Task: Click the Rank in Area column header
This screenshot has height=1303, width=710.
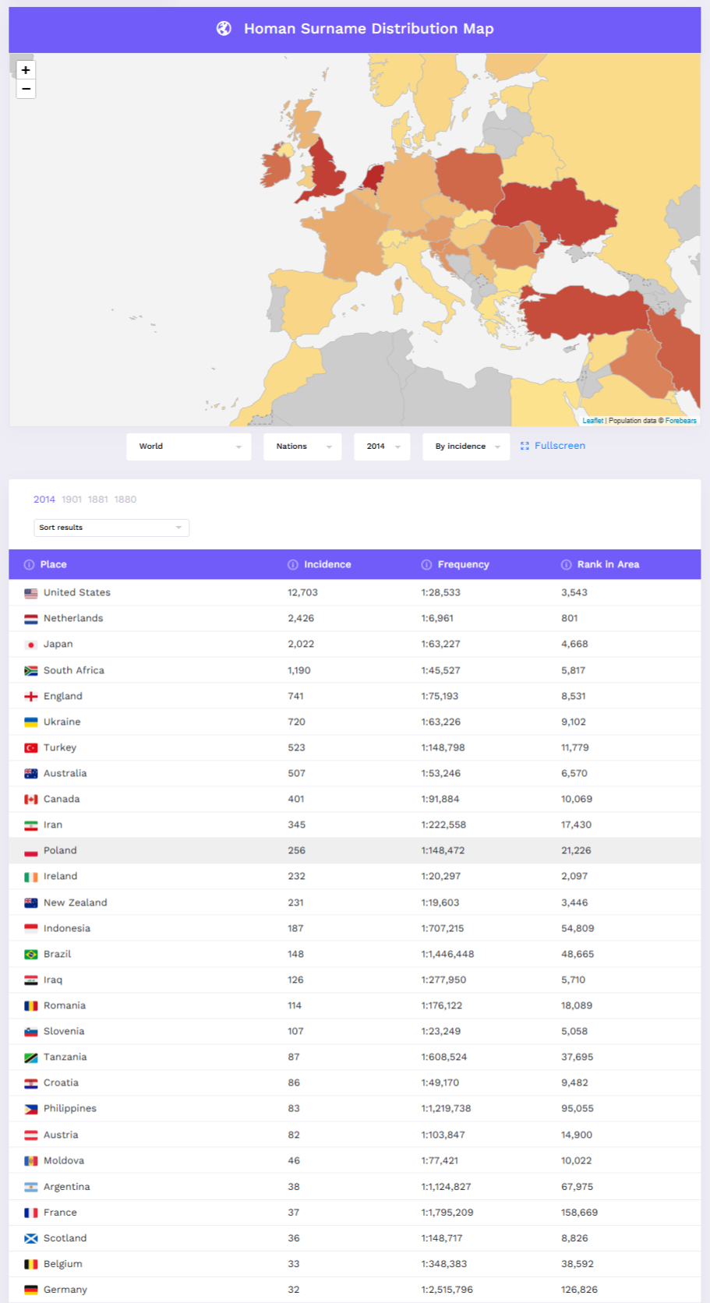Action: click(608, 564)
